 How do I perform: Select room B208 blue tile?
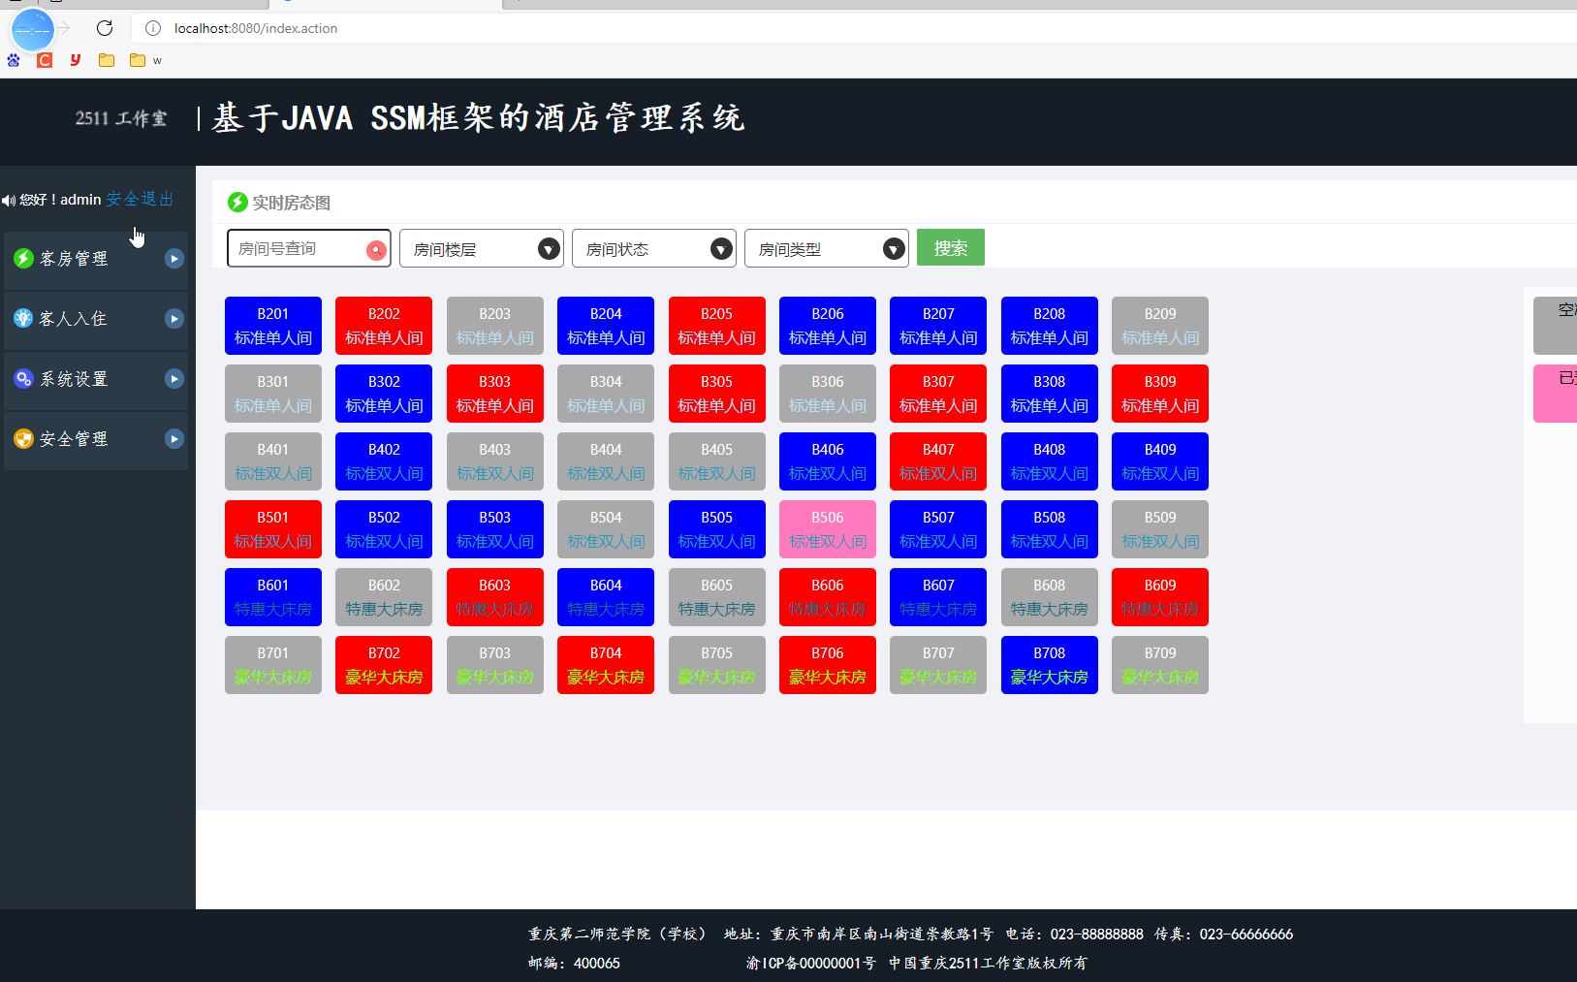(x=1050, y=326)
